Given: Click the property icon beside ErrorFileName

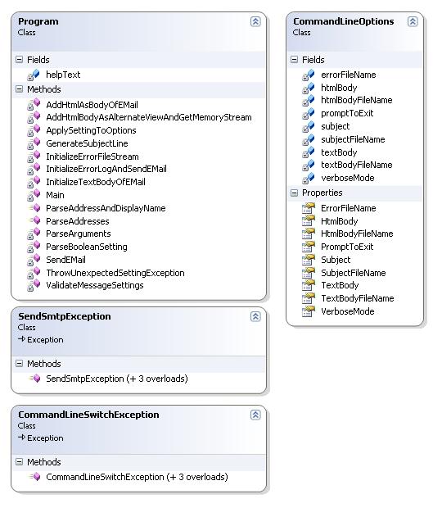Looking at the screenshot, I should pos(309,208).
